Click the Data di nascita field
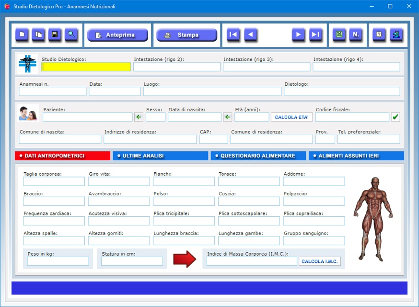This screenshot has height=307, width=419. point(195,117)
